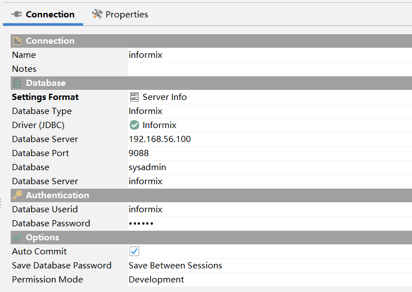Click the tools icon on Properties tab
The height and width of the screenshot is (292, 412).
click(x=97, y=14)
